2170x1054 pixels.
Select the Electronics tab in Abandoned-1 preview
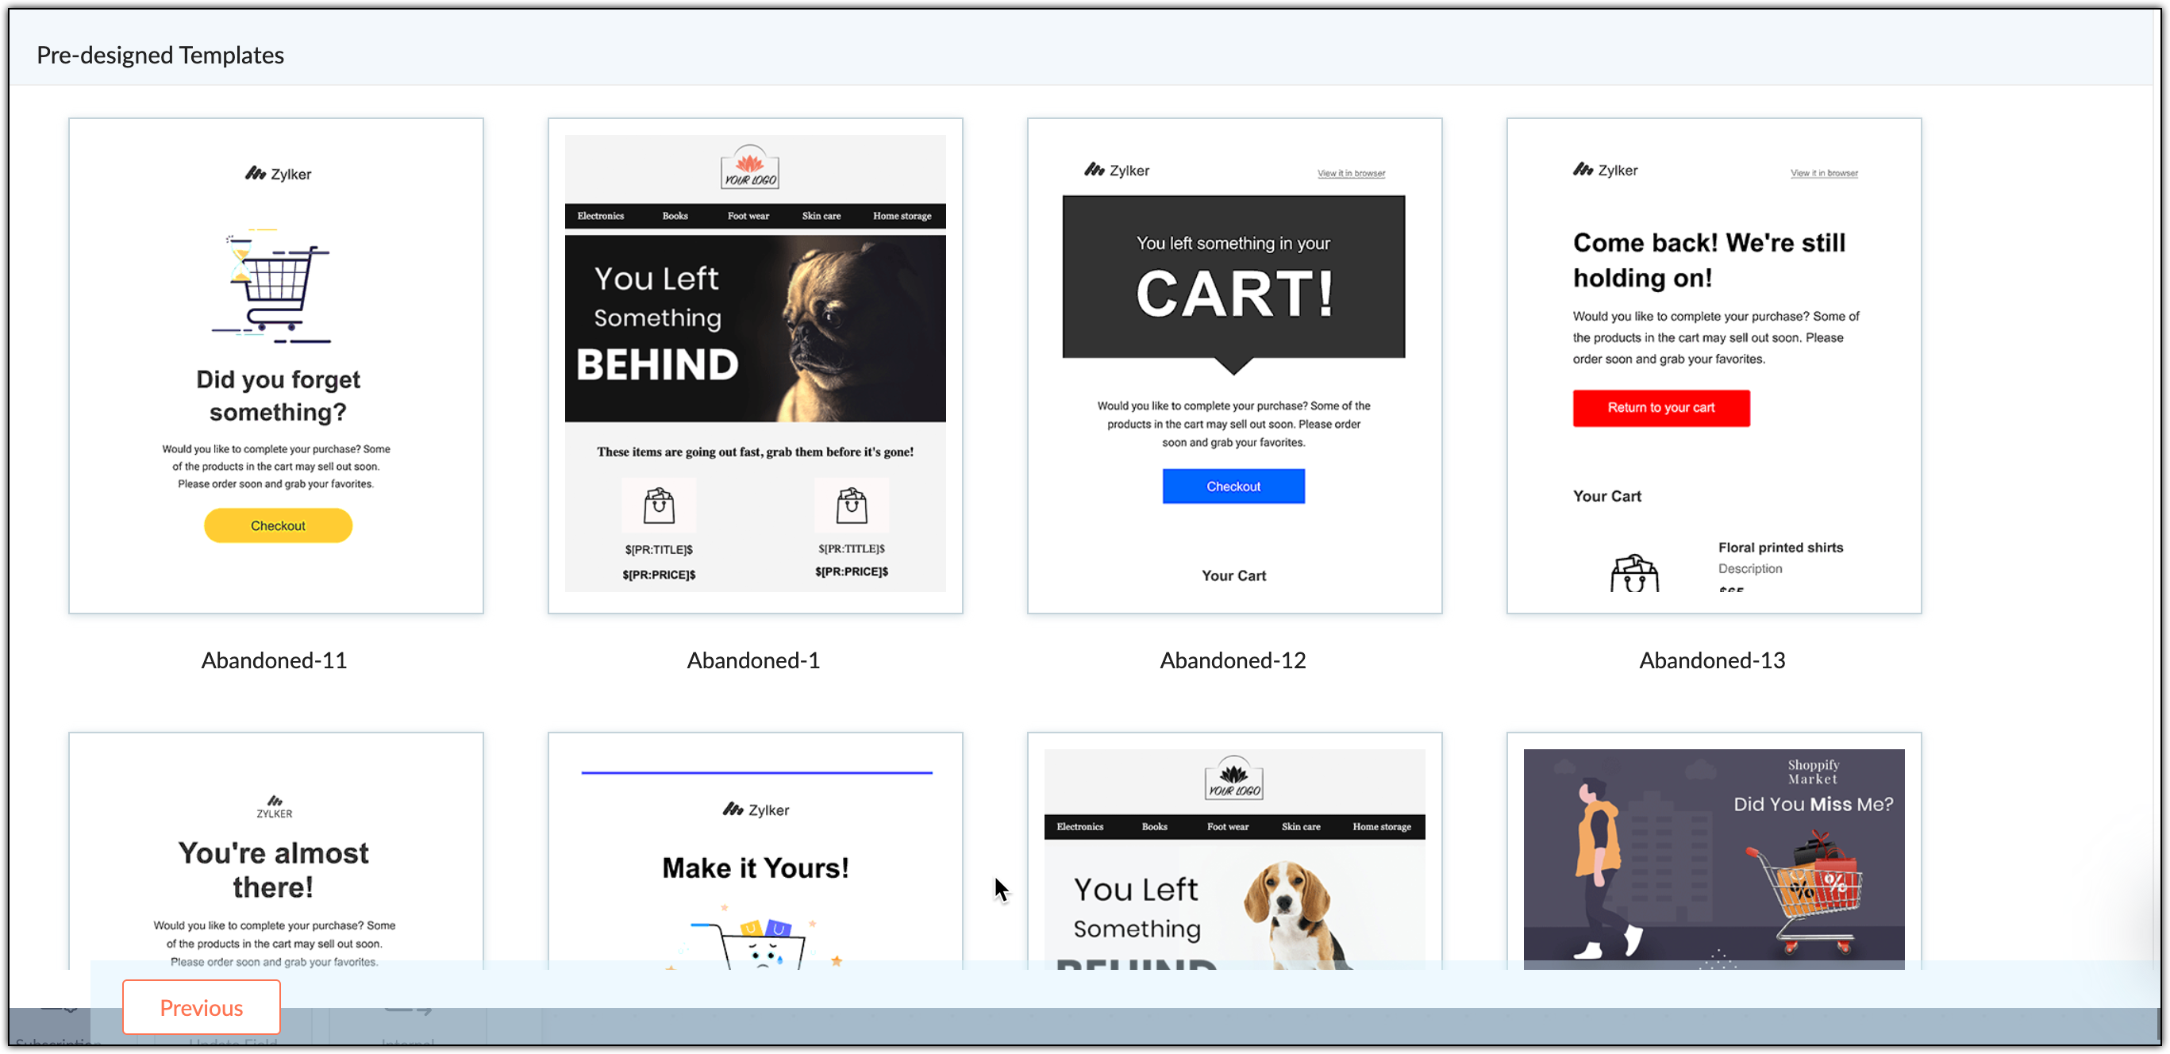coord(601,216)
